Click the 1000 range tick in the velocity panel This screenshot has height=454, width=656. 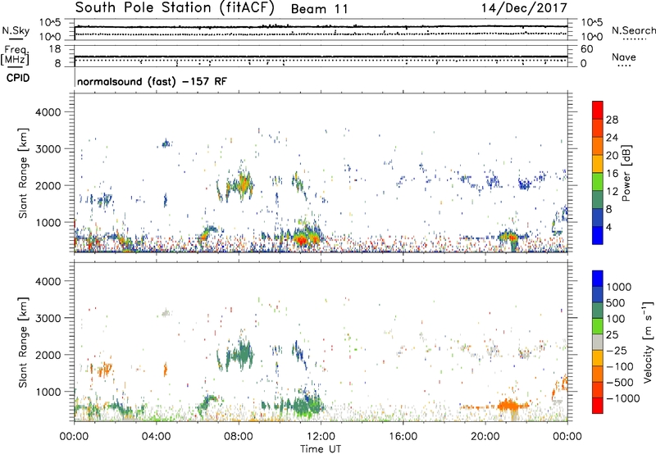pos(48,391)
